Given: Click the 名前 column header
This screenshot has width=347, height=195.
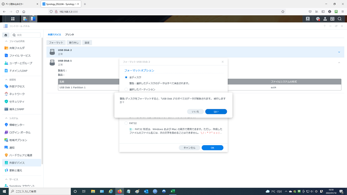Looking at the screenshot, I should click(x=62, y=82).
